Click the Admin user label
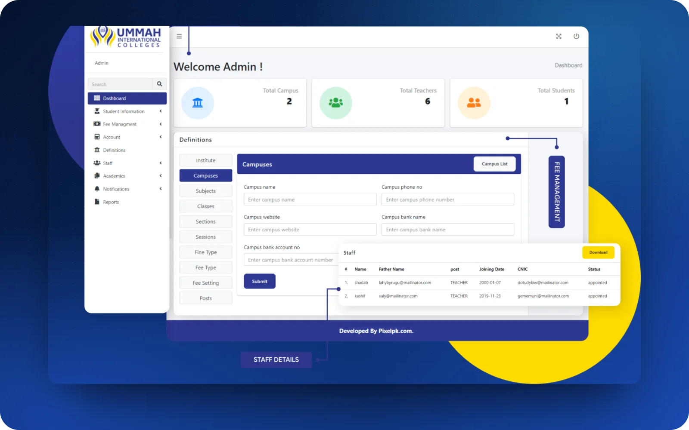The width and height of the screenshot is (689, 430). (x=102, y=63)
